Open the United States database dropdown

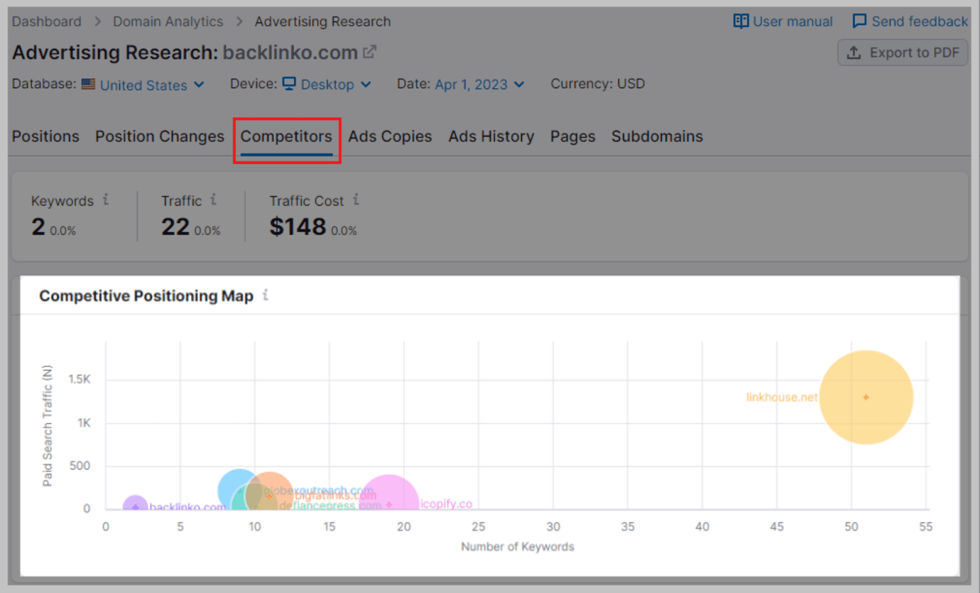coord(152,85)
